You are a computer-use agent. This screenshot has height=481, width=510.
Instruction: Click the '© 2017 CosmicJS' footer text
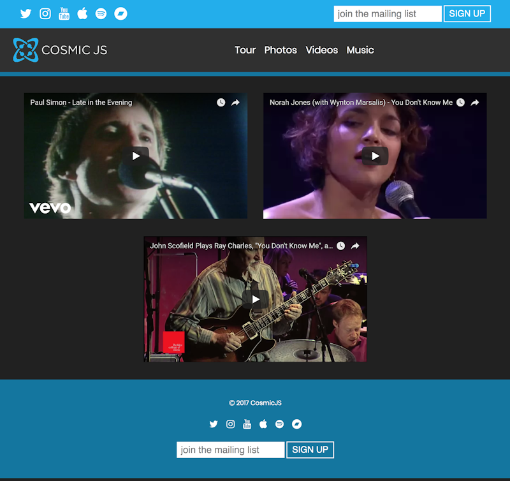click(256, 403)
